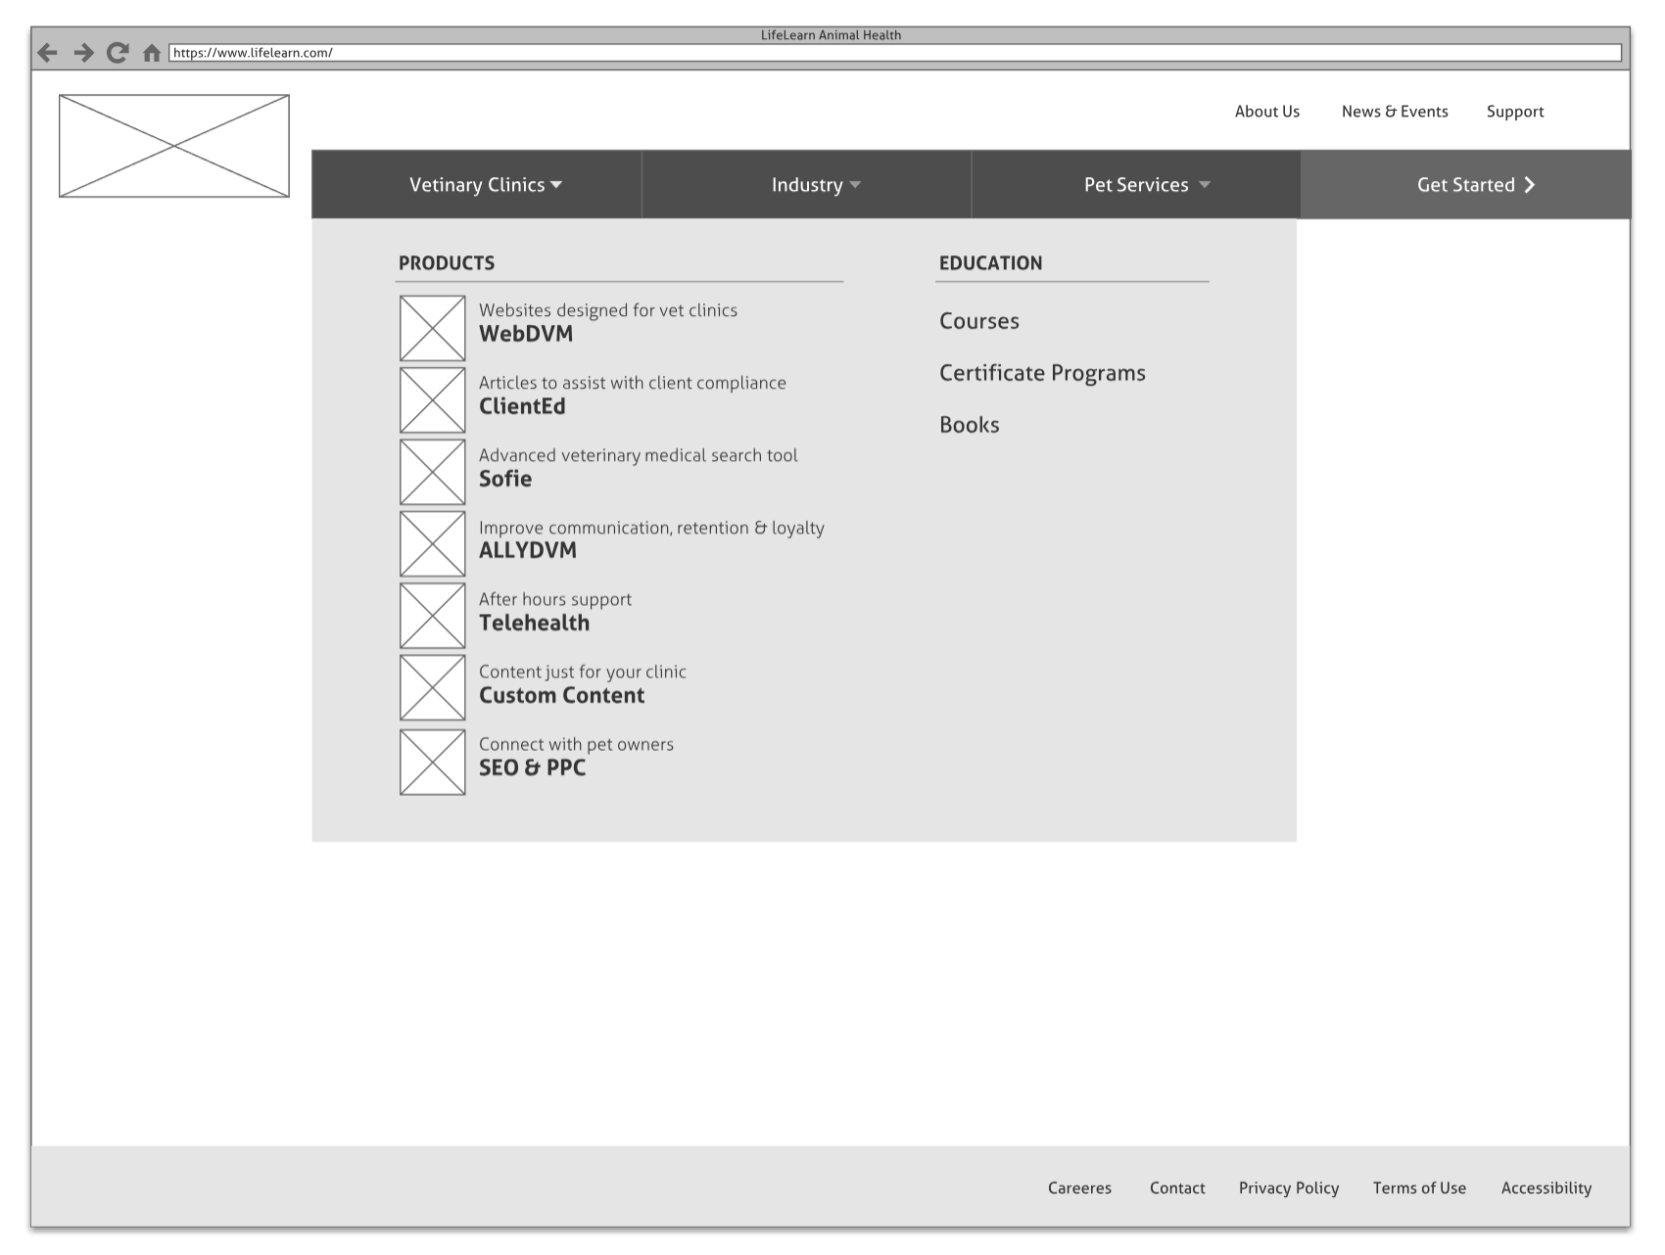1665x1255 pixels.
Task: Click 'Articles to assist with client compliance'
Action: tap(633, 383)
